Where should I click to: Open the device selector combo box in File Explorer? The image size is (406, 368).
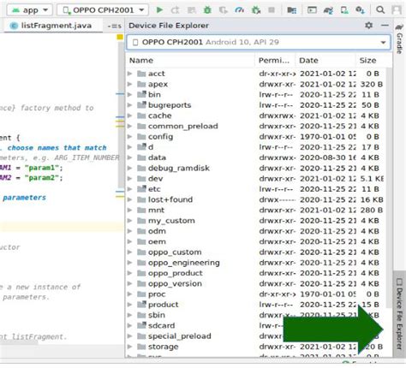pos(259,42)
